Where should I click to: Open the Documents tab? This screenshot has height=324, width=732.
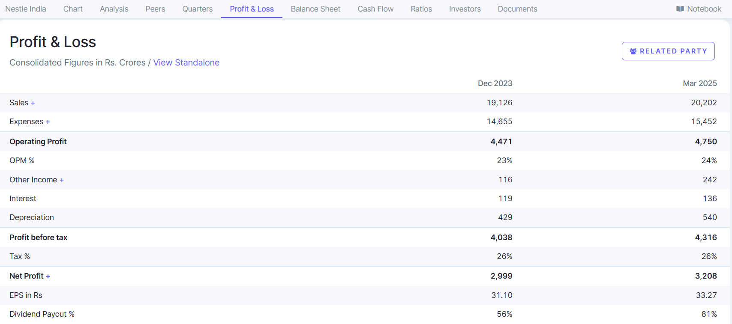click(517, 9)
